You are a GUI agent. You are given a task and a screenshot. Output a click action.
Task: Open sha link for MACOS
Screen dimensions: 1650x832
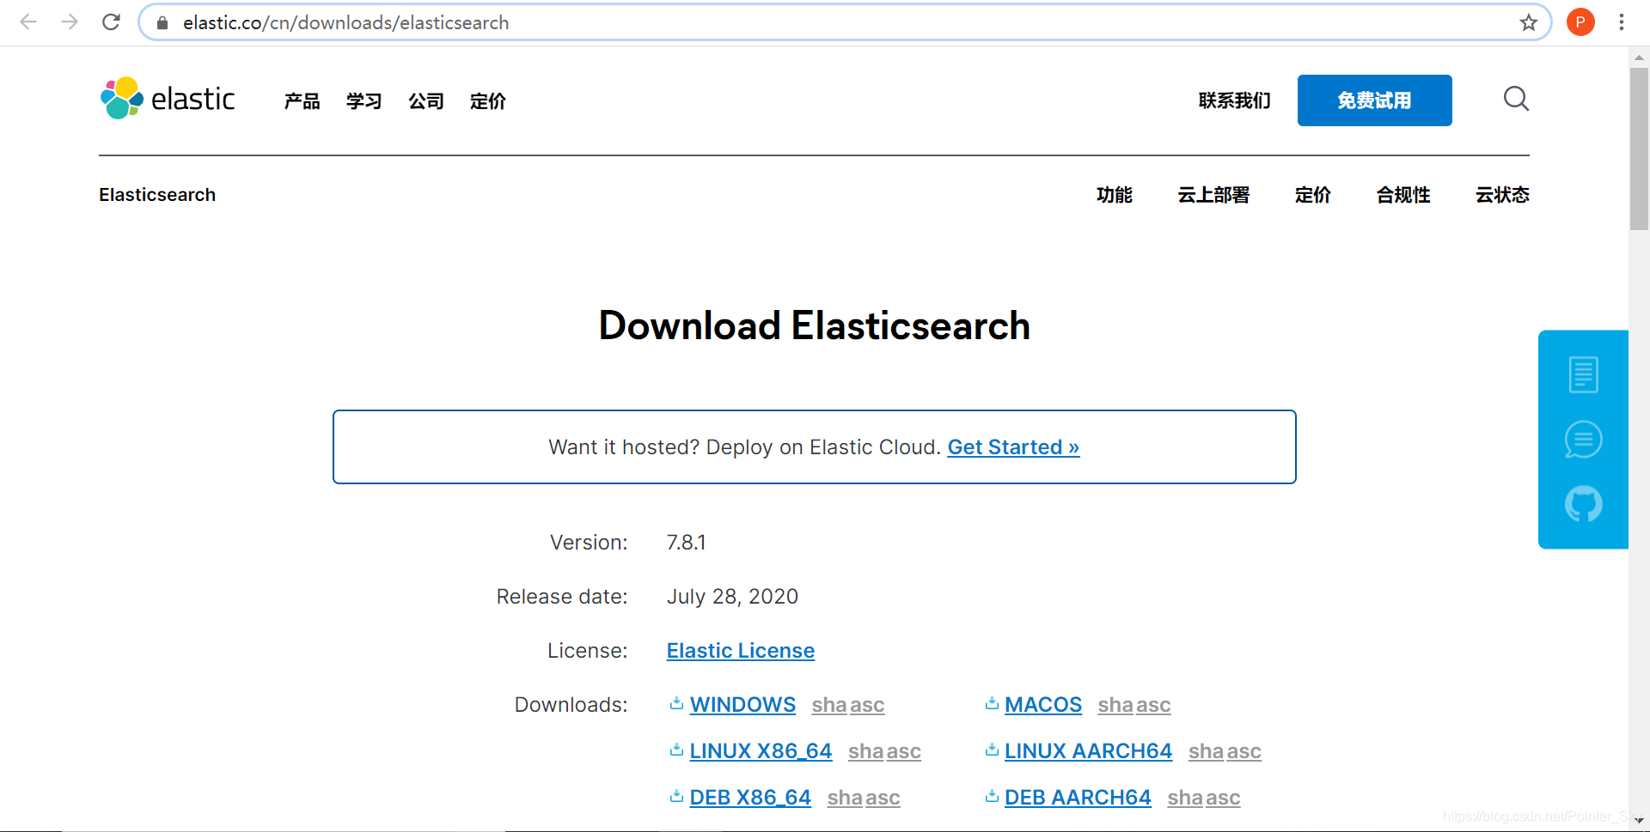1115,705
